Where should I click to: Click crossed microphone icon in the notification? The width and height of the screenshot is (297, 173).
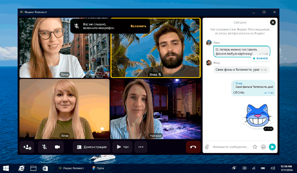coord(77,26)
